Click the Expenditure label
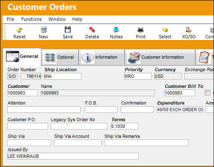Viewport: 214px width, 167px height. (x=171, y=103)
